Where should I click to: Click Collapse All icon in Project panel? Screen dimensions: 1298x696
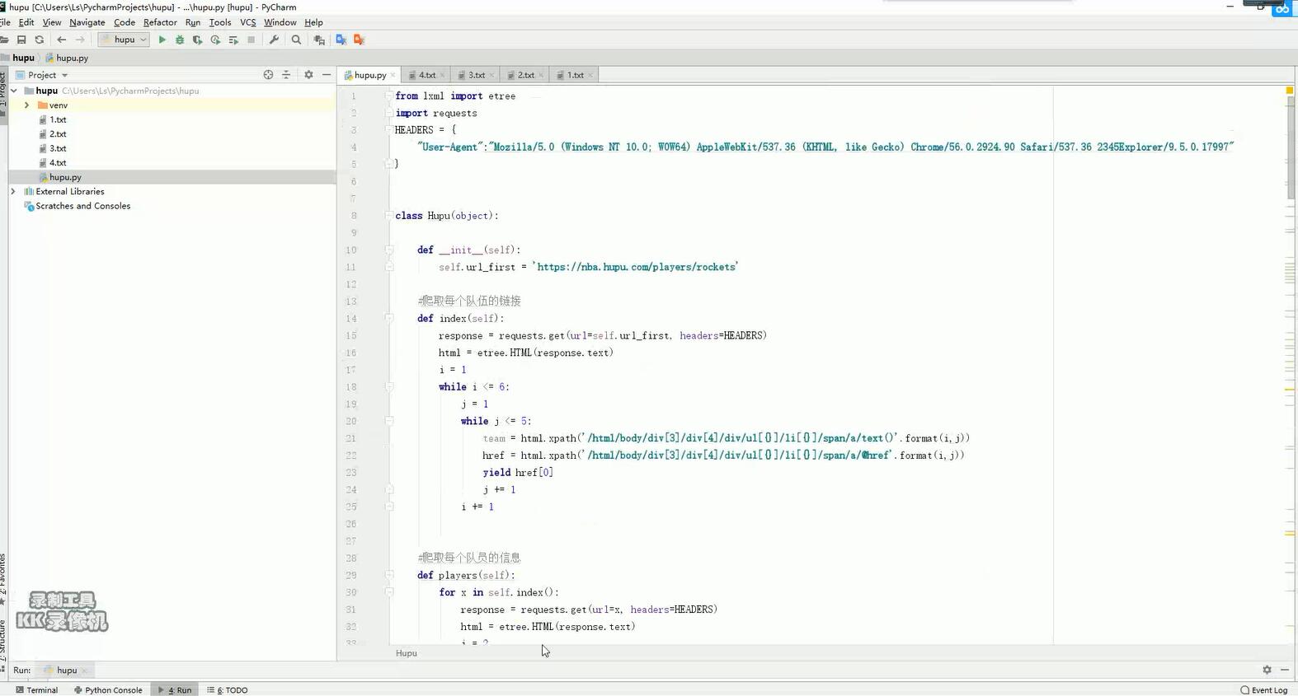(286, 75)
